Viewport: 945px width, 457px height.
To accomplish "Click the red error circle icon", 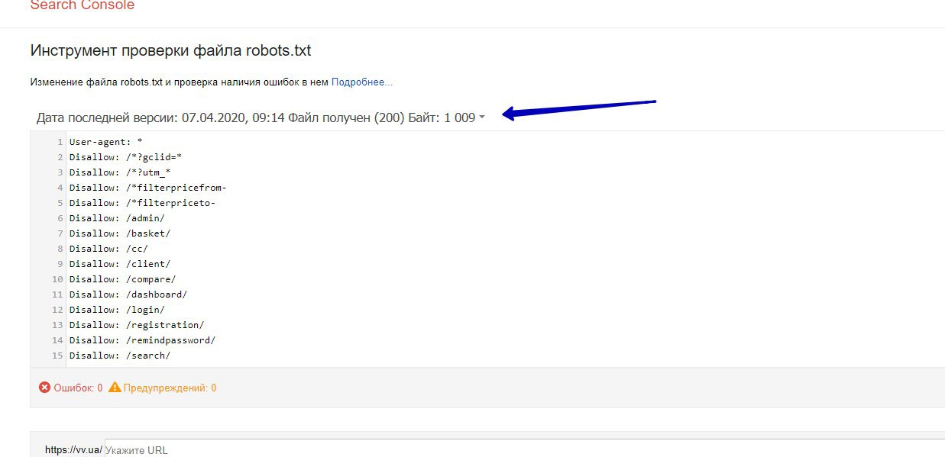I will 44,388.
